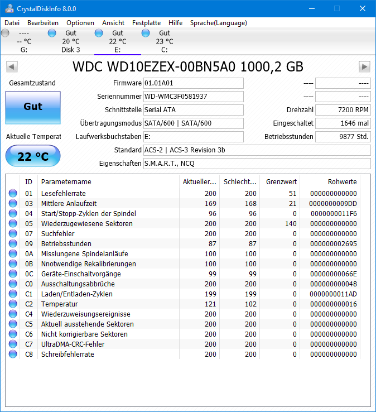Click the Eingeschaltet value 1646 mal

coord(343,123)
